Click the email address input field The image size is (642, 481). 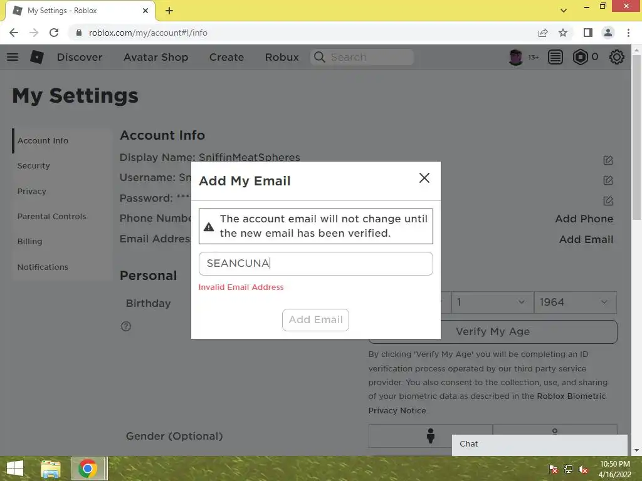[x=316, y=264]
